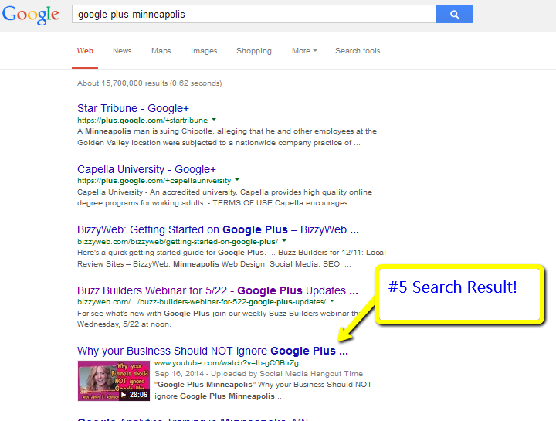Open 'Buzz Builders Webinar for 5/22' result
The height and width of the screenshot is (421, 556).
218,290
